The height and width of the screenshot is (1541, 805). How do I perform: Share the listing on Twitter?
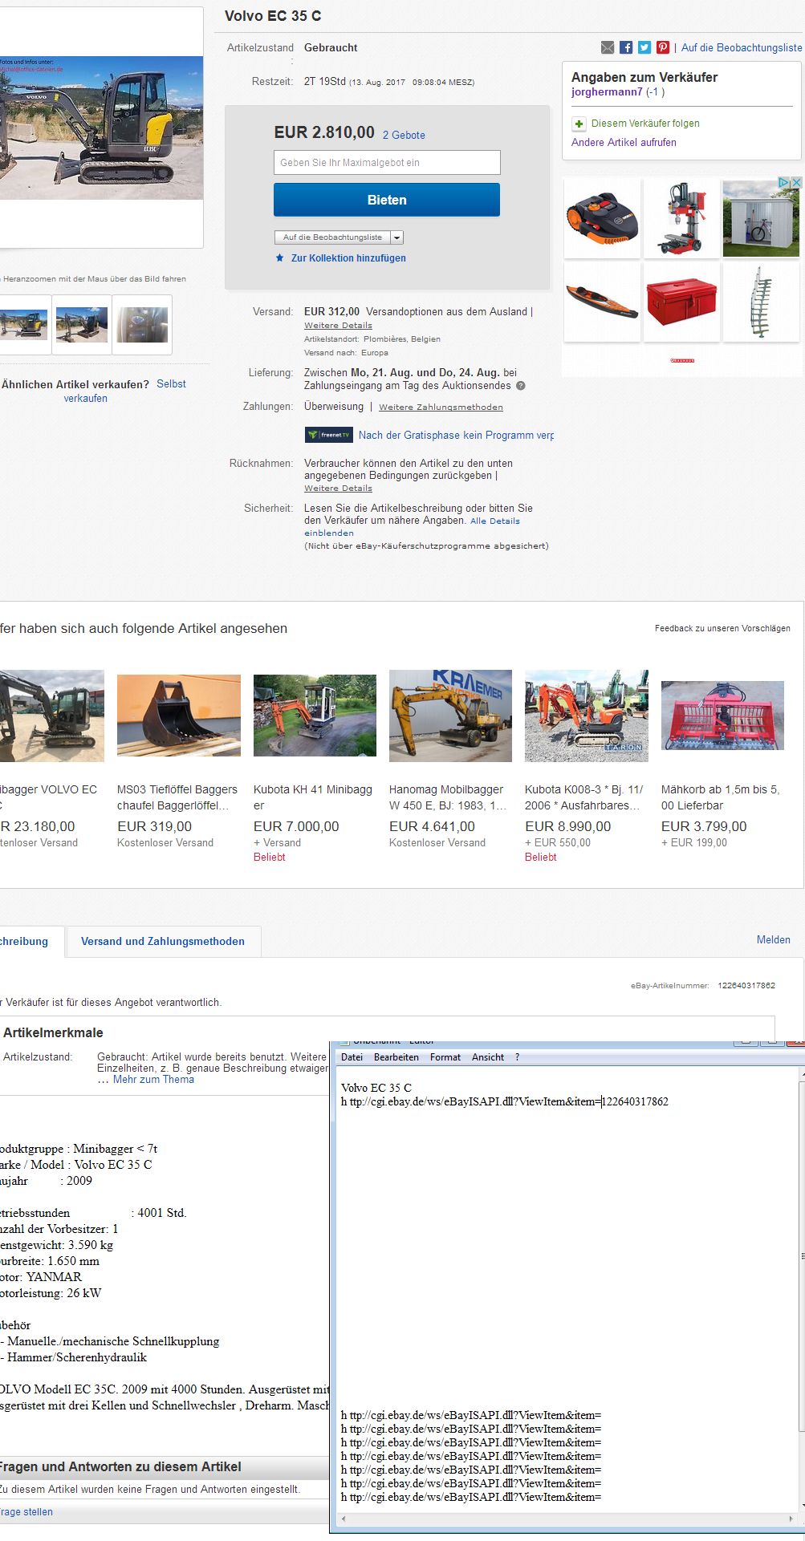click(x=644, y=47)
